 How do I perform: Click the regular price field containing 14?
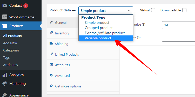pos(178,25)
